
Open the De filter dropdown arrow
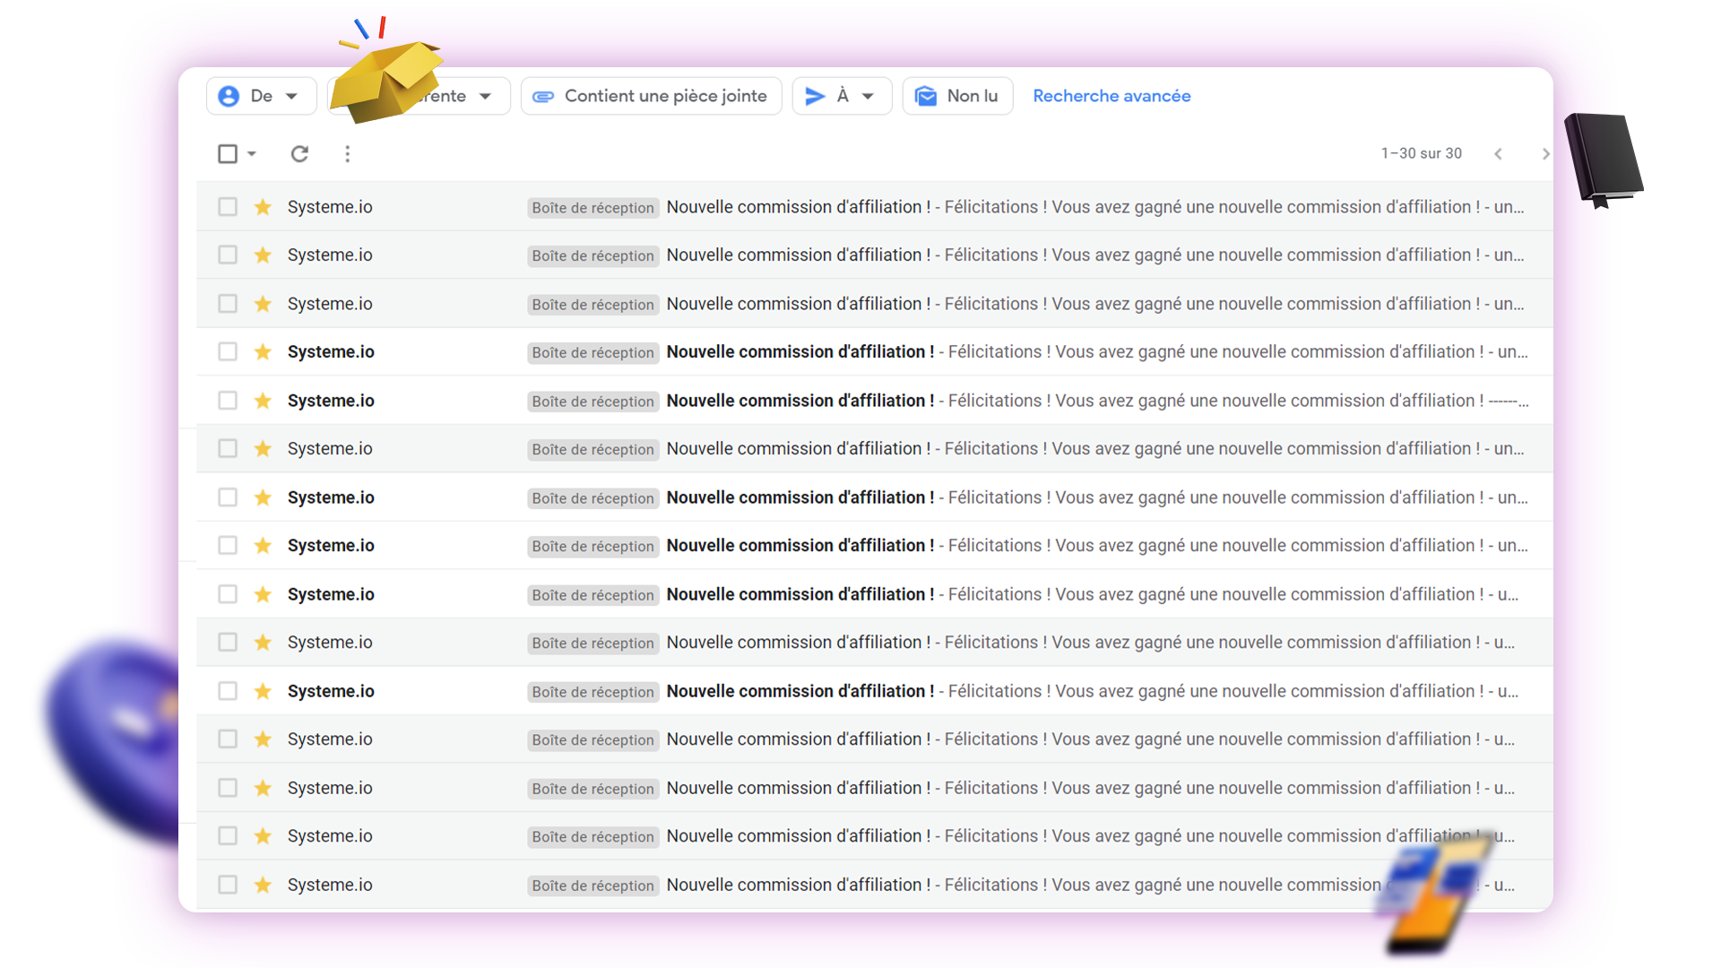[x=291, y=96]
